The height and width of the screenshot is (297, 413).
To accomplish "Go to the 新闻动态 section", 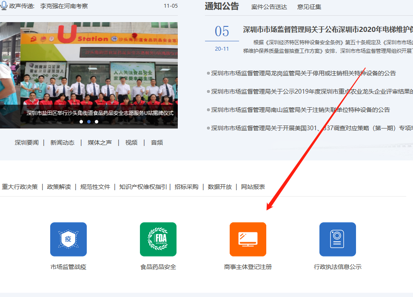I will coord(62,143).
